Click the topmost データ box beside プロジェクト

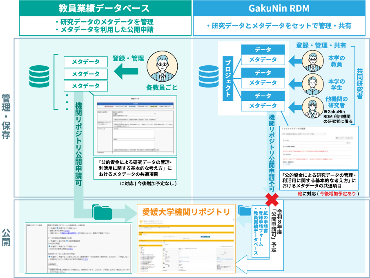[263, 49]
